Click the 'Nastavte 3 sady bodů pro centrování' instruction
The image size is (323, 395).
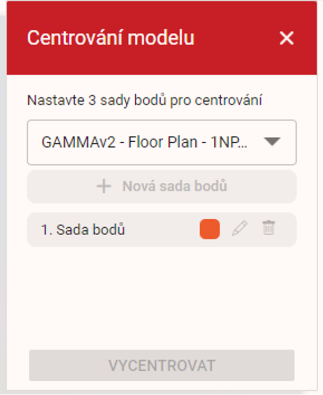(145, 100)
